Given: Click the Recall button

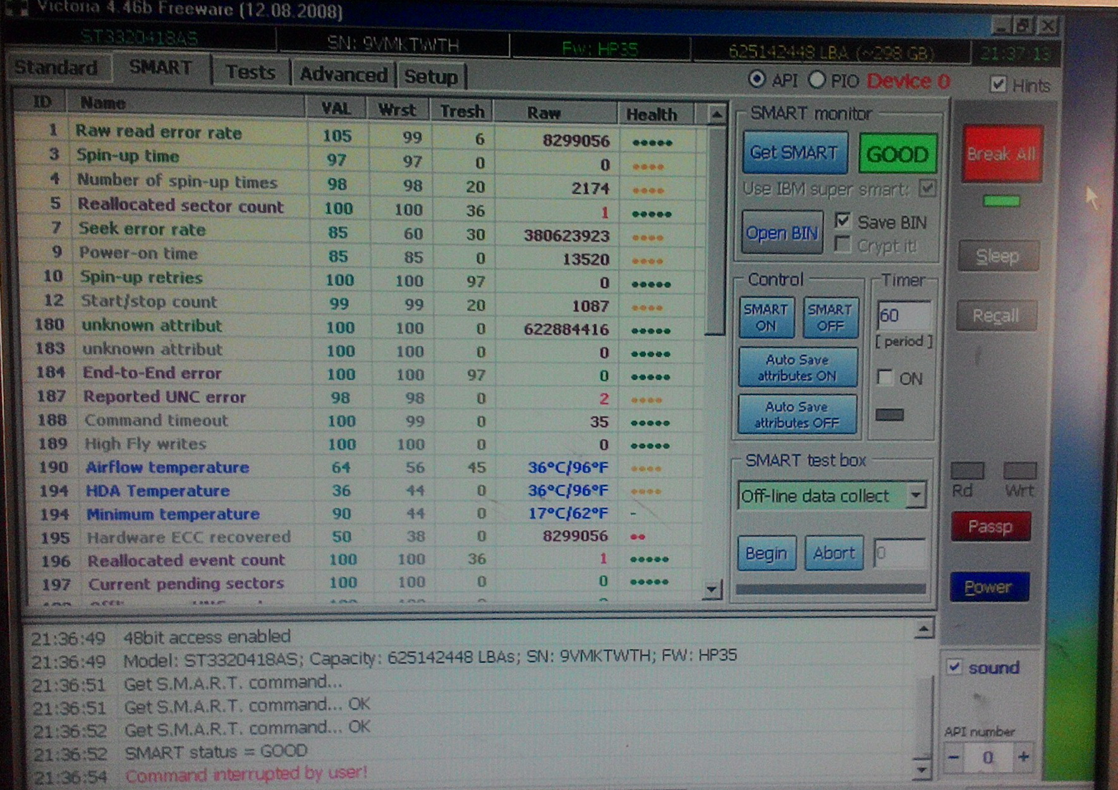Looking at the screenshot, I should (x=997, y=315).
